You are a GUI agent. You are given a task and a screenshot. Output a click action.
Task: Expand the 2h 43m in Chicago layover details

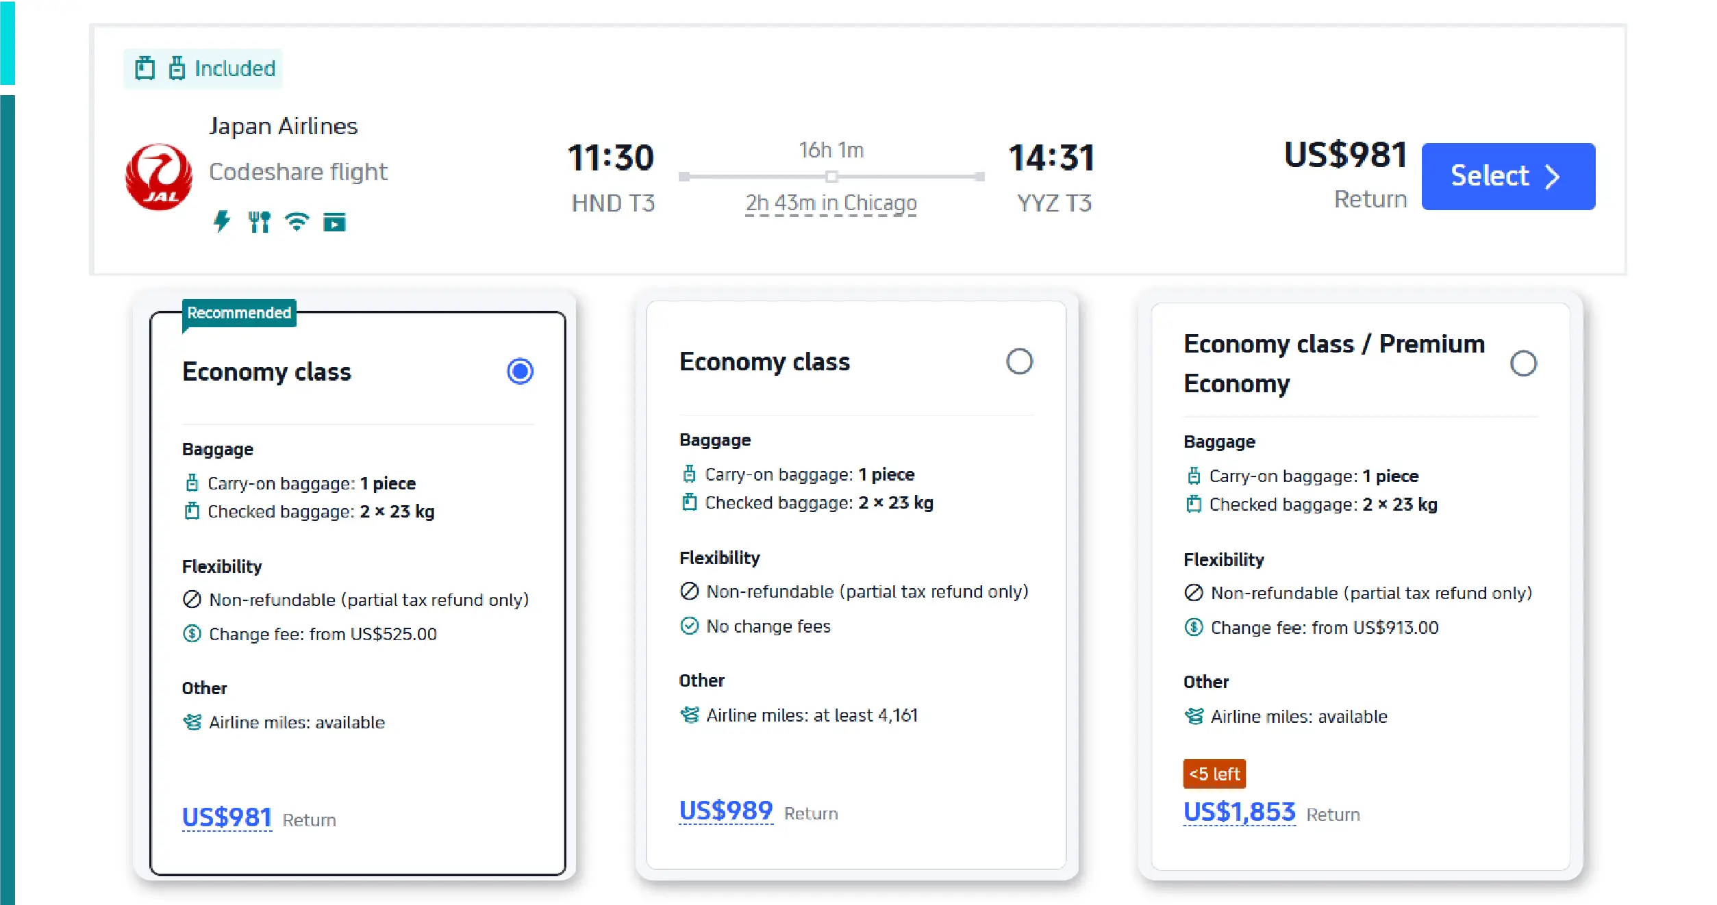click(x=831, y=203)
